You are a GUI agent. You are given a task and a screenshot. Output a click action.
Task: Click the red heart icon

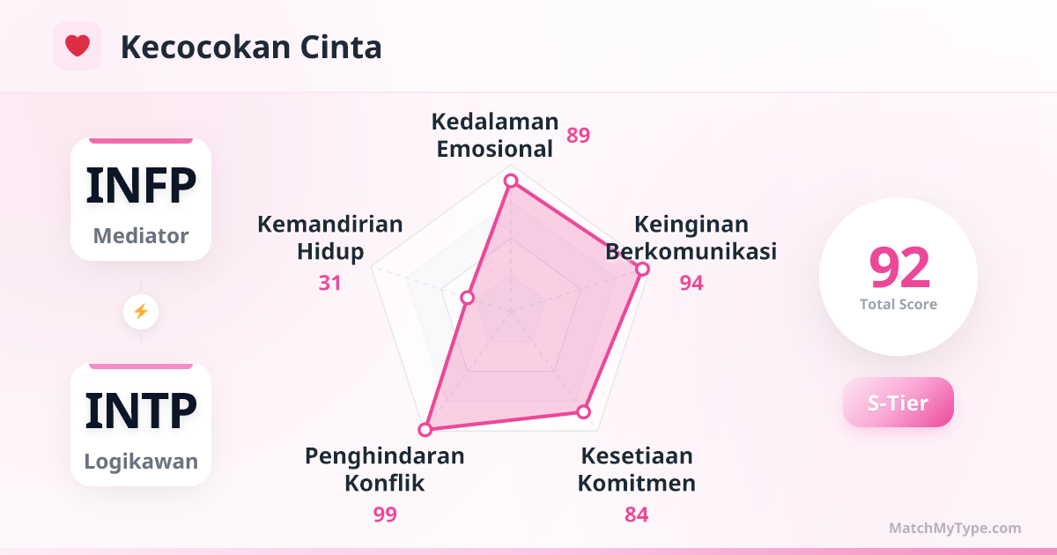click(78, 46)
